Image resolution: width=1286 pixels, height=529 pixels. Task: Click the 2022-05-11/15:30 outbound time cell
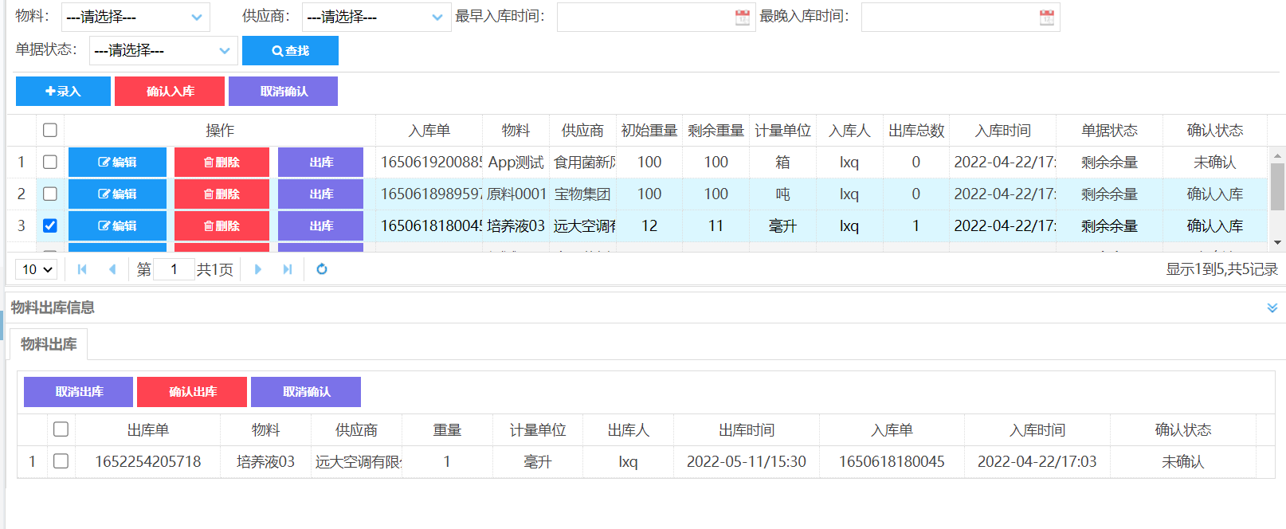click(x=747, y=461)
